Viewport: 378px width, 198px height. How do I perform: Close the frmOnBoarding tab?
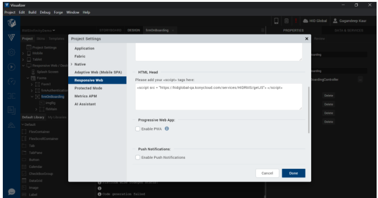(172, 31)
